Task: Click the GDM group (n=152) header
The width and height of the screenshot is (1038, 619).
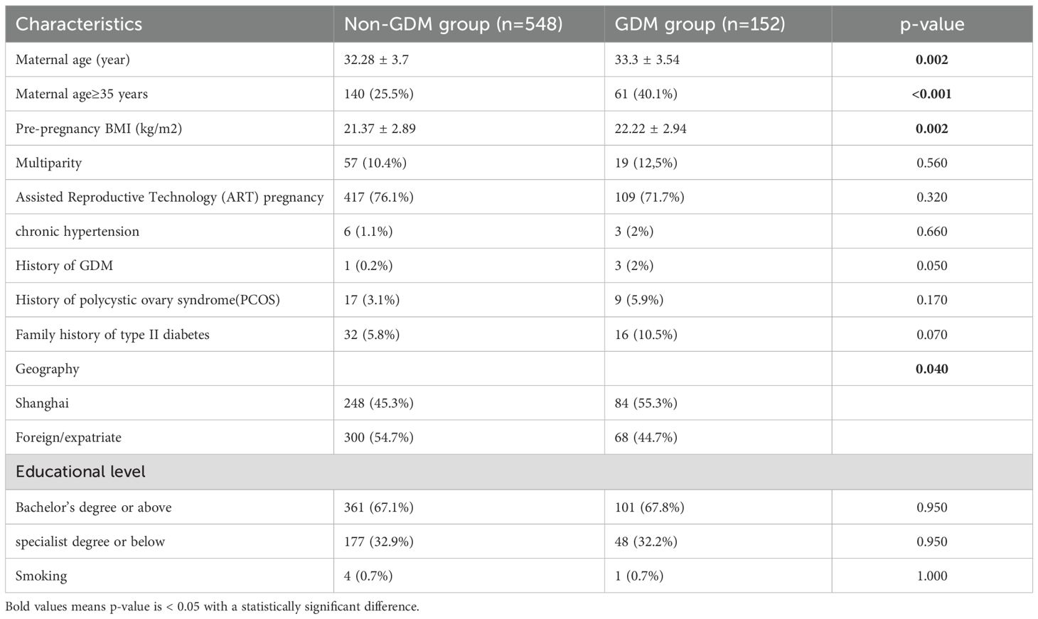Action: pyautogui.click(x=700, y=24)
